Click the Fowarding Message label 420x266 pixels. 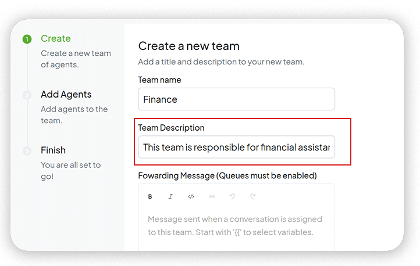[227, 175]
